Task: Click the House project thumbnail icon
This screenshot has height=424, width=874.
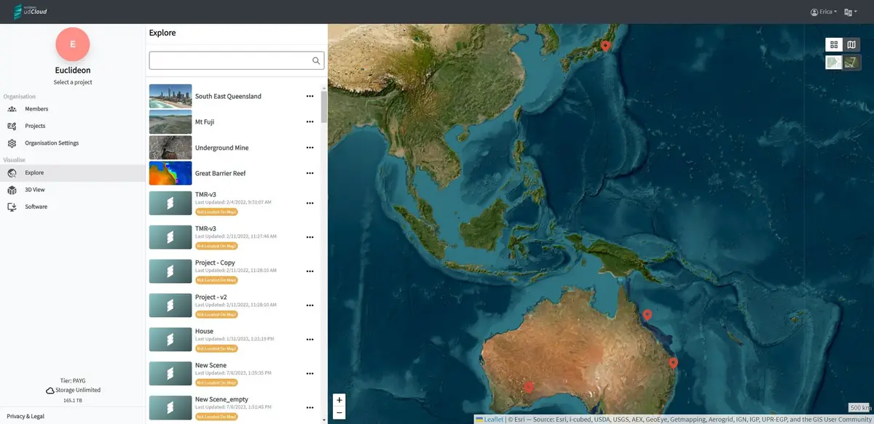Action: click(x=170, y=340)
